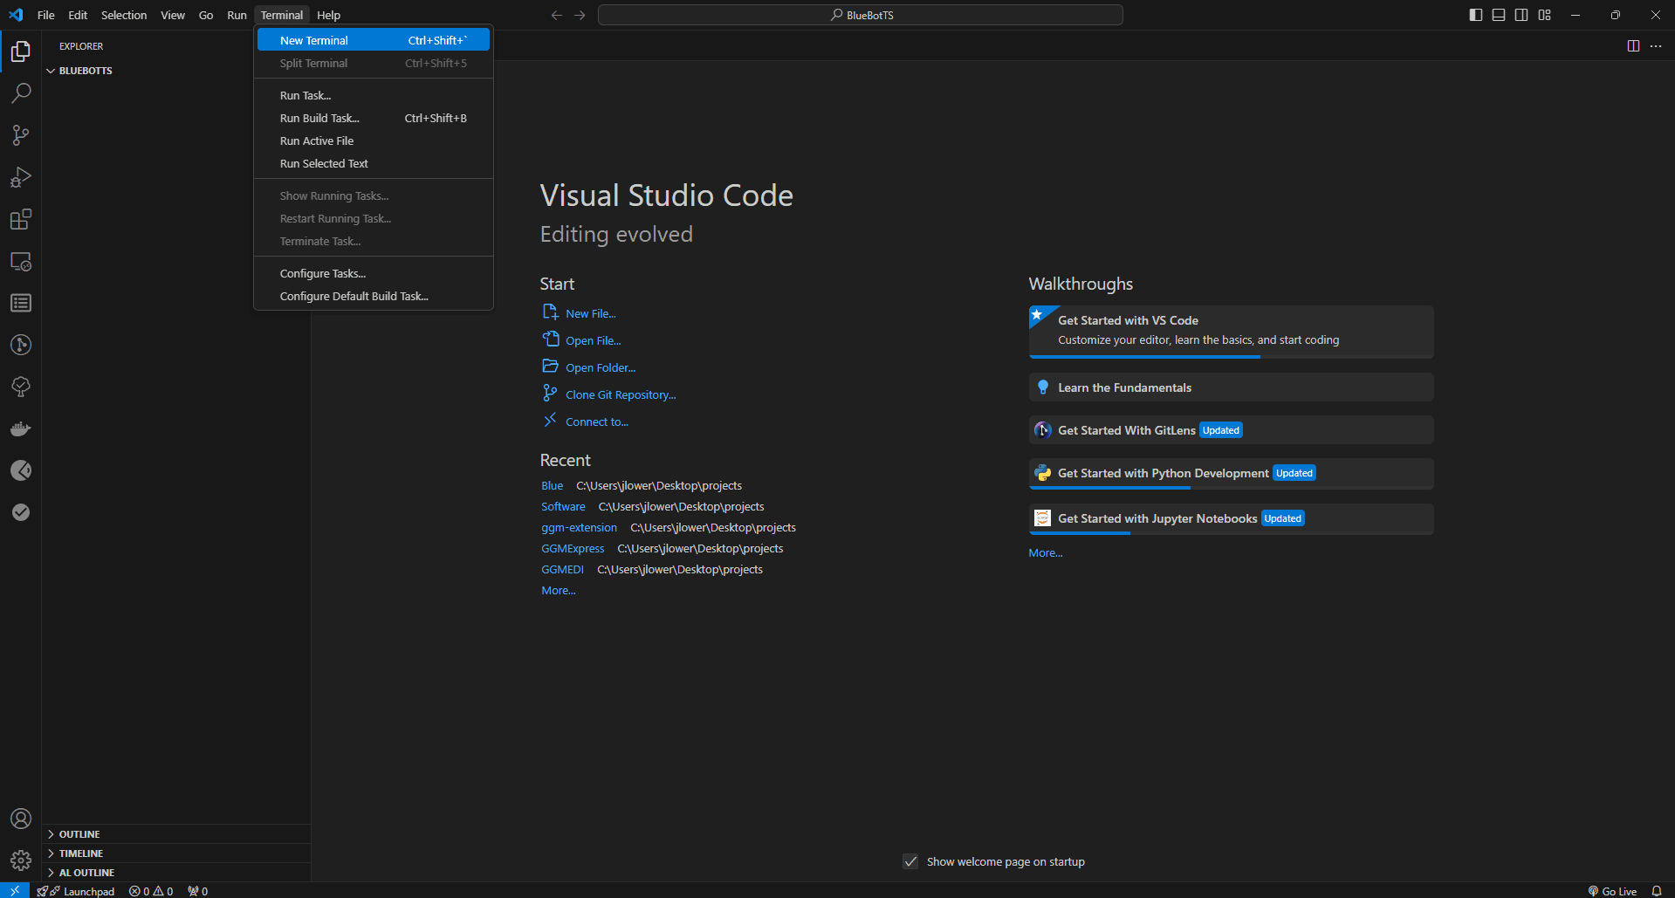The width and height of the screenshot is (1675, 898).
Task: Open the GitLens view icon
Action: click(x=21, y=345)
